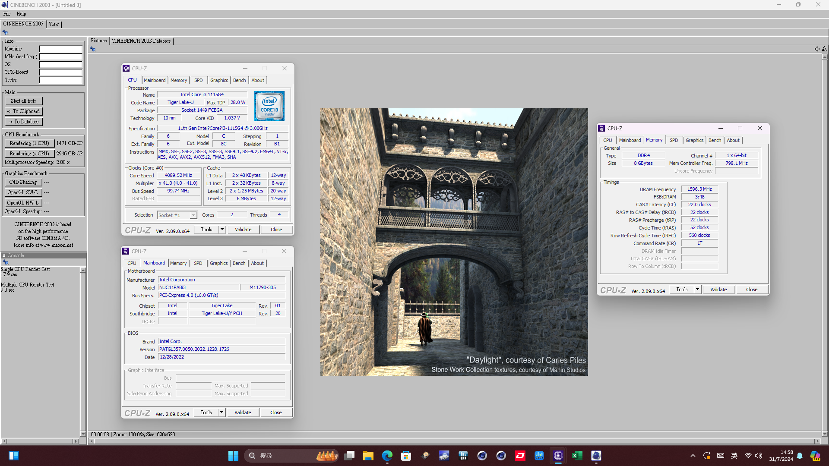Click the picture view vertical scrollbar down arrow

(825, 434)
